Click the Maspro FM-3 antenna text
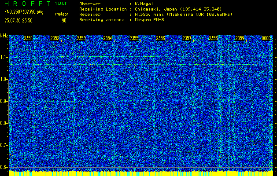Image resolution: width=277 pixels, height=176 pixels. click(x=149, y=20)
